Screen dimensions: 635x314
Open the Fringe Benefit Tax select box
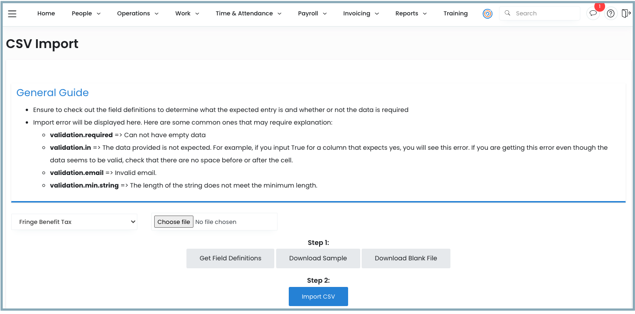[74, 222]
